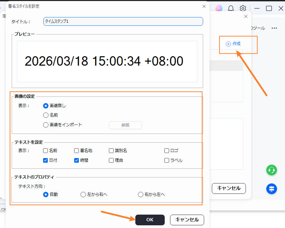Click the タイトル text input field
Image resolution: width=285 pixels, height=228 pixels.
click(123, 21)
